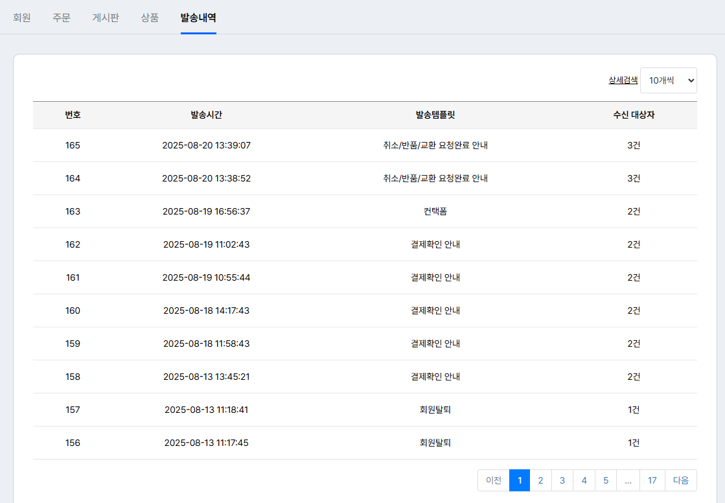Image resolution: width=725 pixels, height=503 pixels.
Task: Click timestamp 2025-08-13 13:45:21
Action: pos(206,377)
